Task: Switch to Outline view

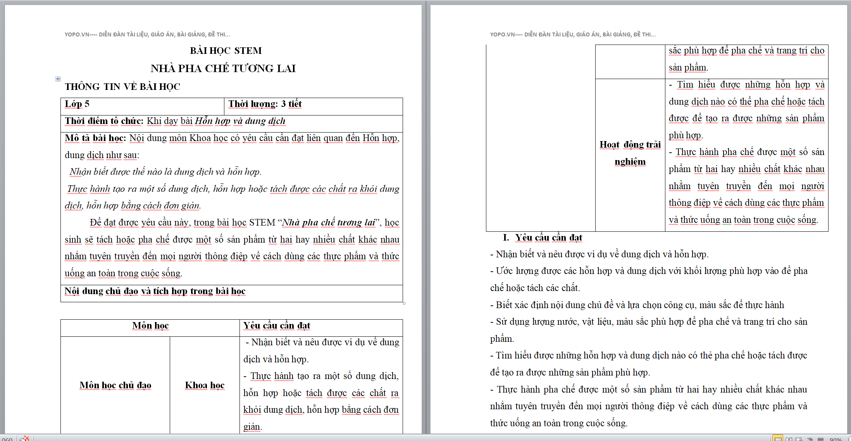Action: pos(810,439)
